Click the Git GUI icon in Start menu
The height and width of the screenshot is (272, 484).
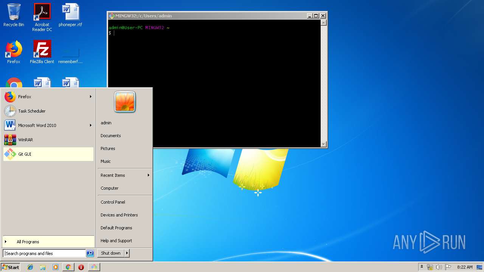pyautogui.click(x=10, y=154)
